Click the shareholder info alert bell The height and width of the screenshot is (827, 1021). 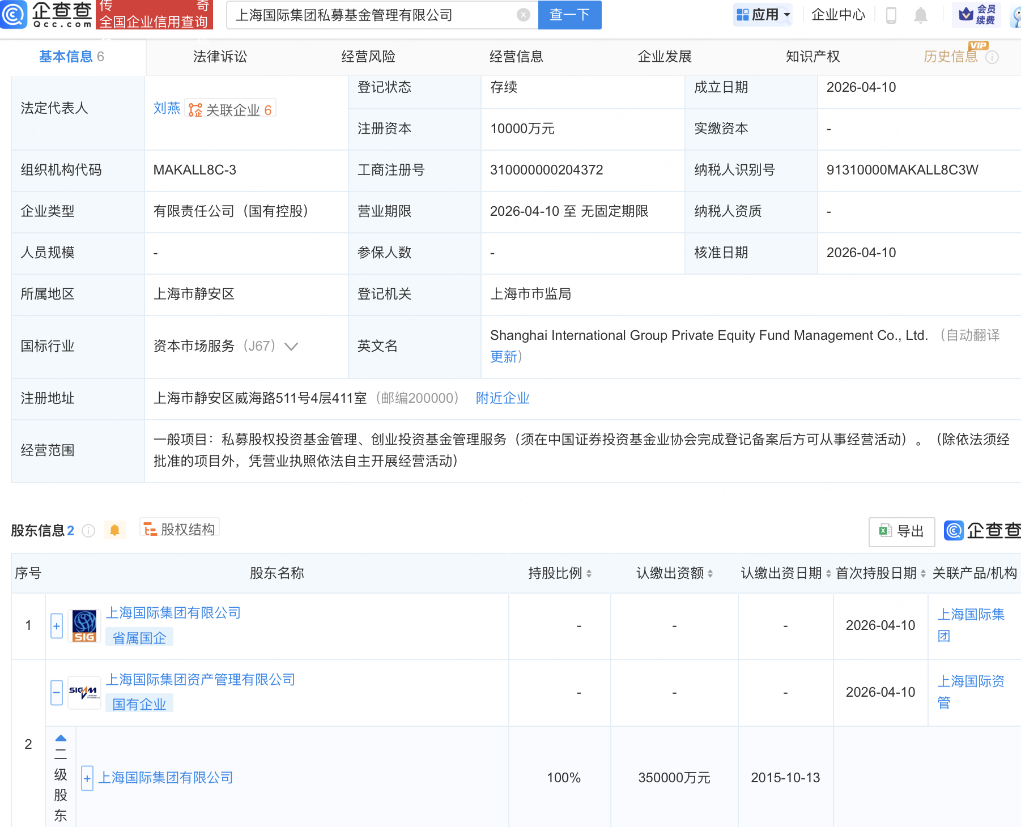click(x=114, y=530)
